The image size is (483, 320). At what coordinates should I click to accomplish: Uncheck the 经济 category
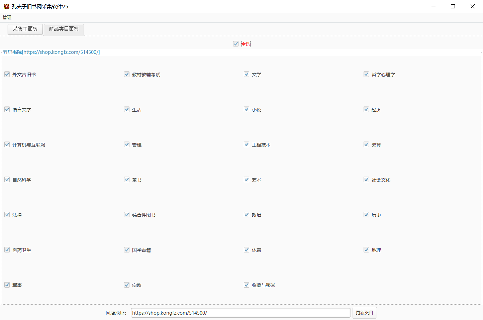366,109
